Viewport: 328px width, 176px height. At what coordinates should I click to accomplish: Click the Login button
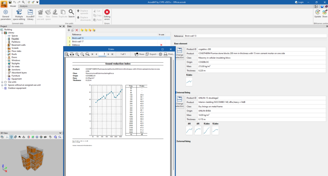click(299, 2)
